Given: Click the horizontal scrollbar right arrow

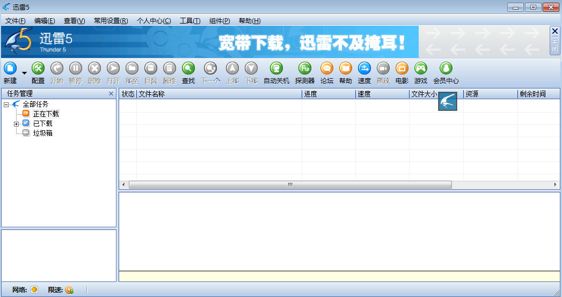Looking at the screenshot, I should click(x=555, y=184).
